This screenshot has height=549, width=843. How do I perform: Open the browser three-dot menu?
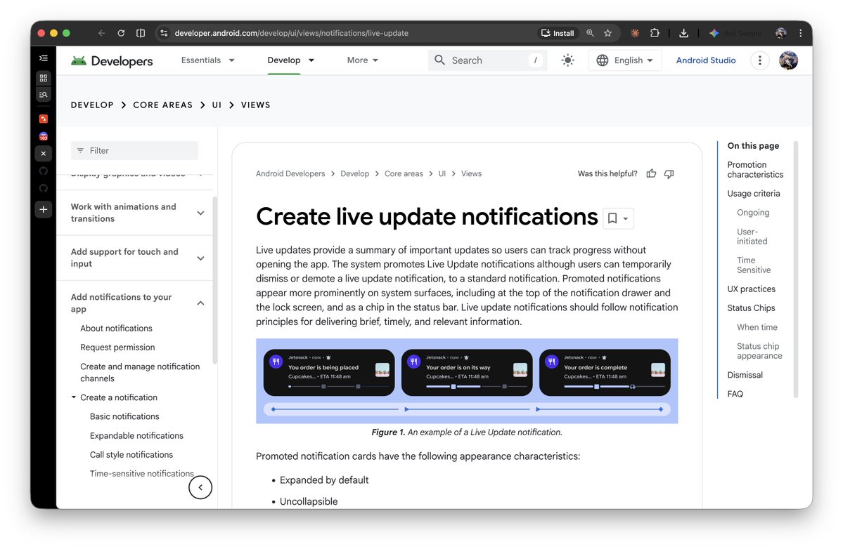[801, 33]
